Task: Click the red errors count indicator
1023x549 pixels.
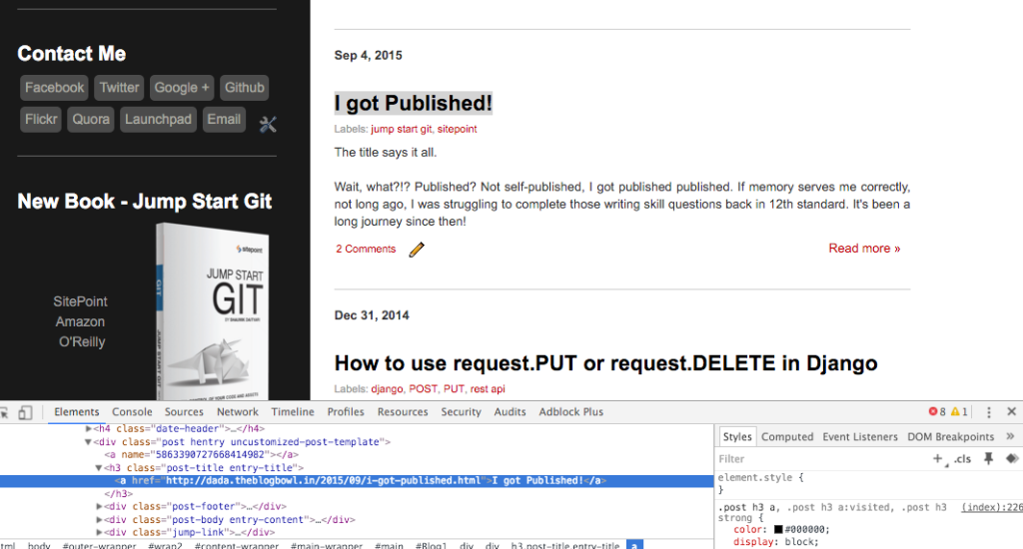Action: (937, 411)
